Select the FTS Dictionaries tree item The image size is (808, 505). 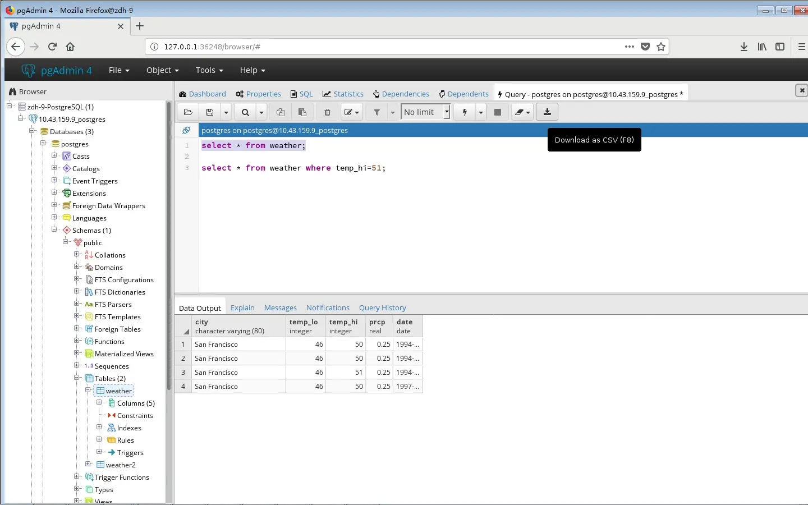(120, 292)
